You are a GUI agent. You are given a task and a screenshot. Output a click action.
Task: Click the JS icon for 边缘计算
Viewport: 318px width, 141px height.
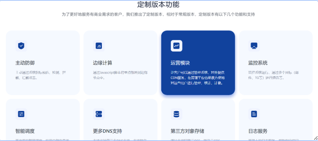coord(99,46)
